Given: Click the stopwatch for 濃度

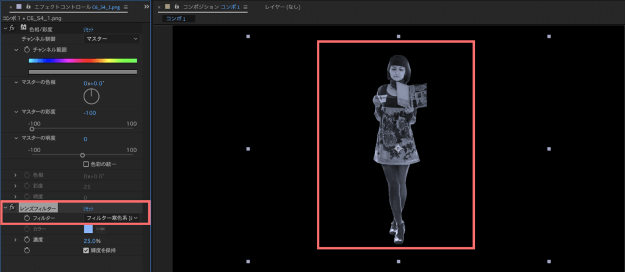Looking at the screenshot, I should click(27, 240).
